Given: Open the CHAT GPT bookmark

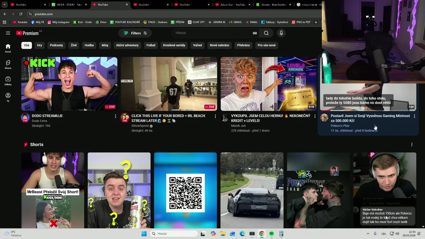Looking at the screenshot, I should pyautogui.click(x=196, y=22).
